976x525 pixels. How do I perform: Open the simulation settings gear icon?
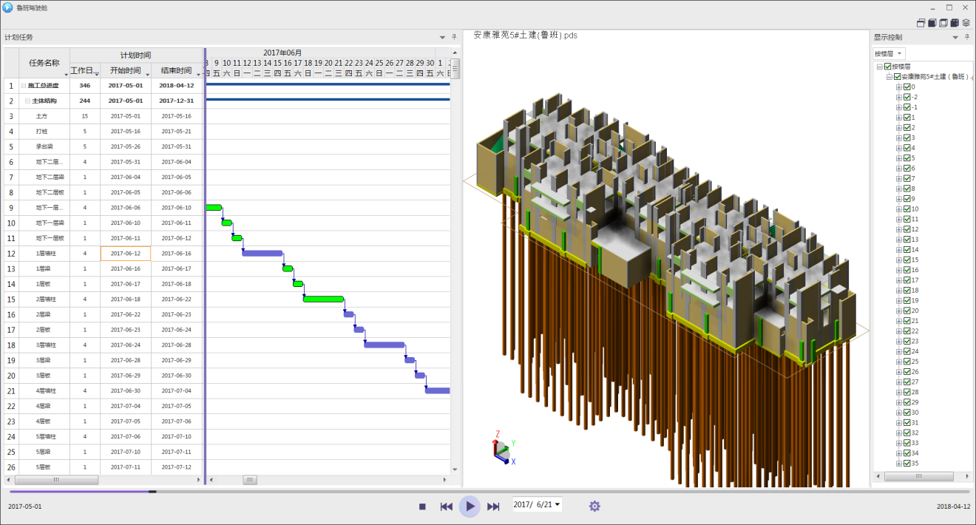(594, 506)
